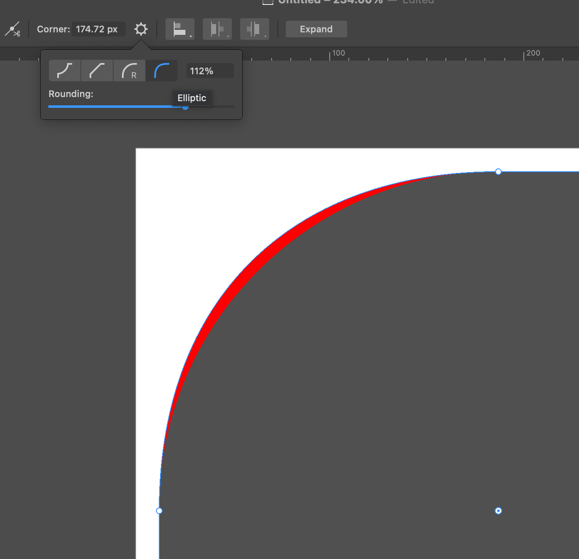Click the ruler mark labeled 100
Image resolution: width=579 pixels, height=559 pixels.
(338, 53)
